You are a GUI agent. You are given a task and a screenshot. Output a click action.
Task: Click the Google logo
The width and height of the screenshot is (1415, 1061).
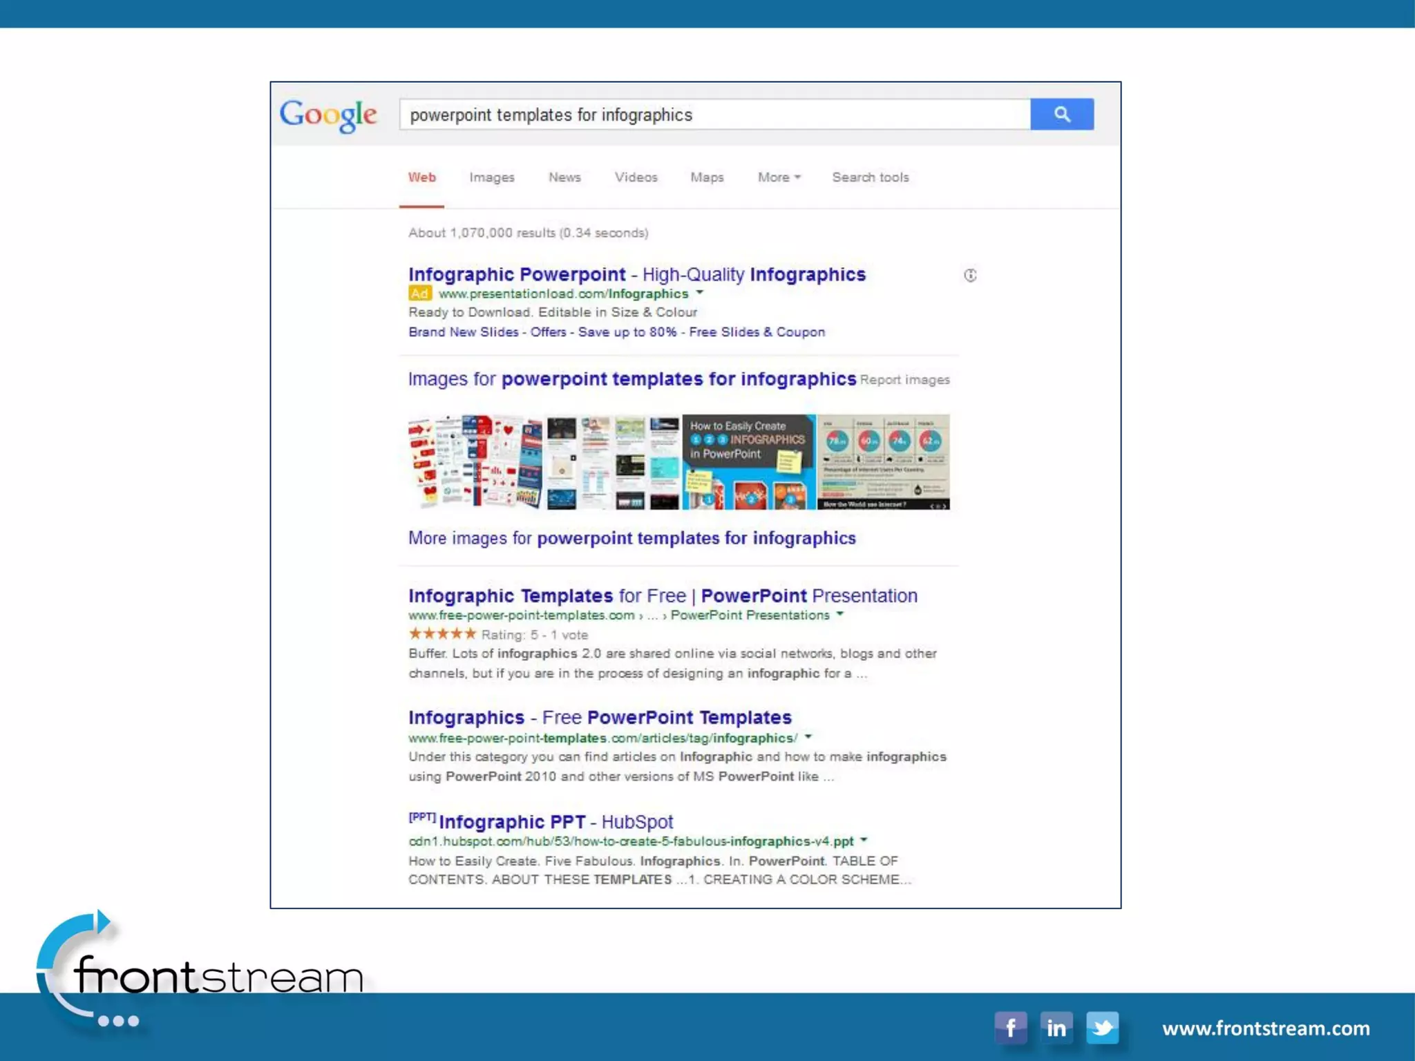(328, 115)
